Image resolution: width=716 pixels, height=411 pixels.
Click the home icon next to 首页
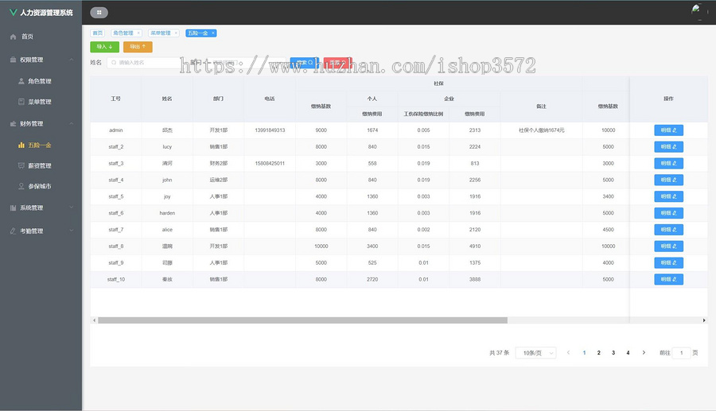pos(14,37)
